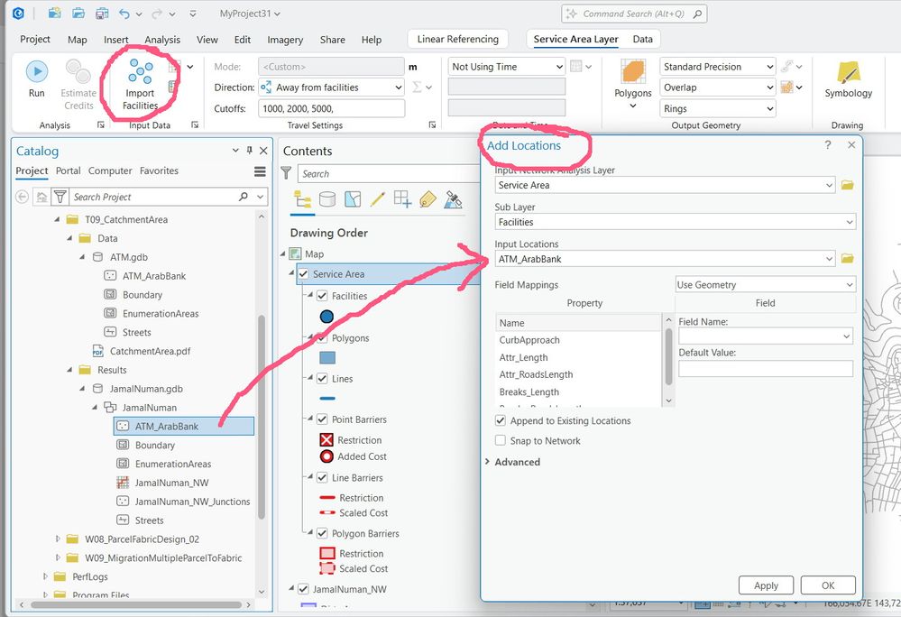Select List By Data Source icon
This screenshot has height=617, width=901.
(327, 199)
